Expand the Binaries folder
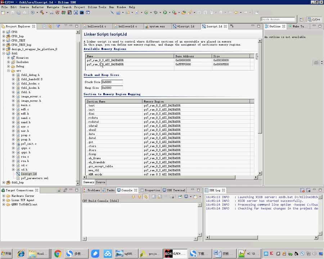Image resolution: width=324 pixels, height=259 pixels. 9,58
